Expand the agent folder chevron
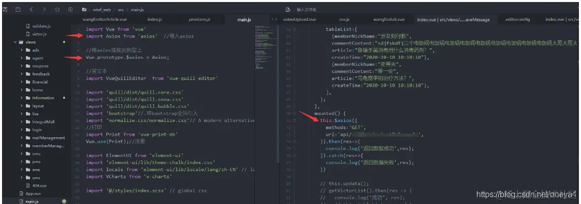The height and width of the screenshot is (204, 581). [22, 58]
